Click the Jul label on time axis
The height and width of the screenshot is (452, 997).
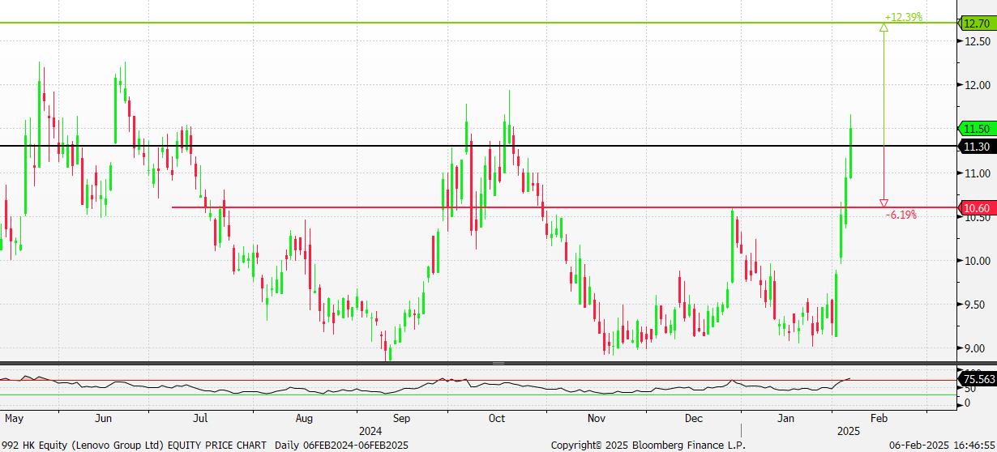[199, 419]
